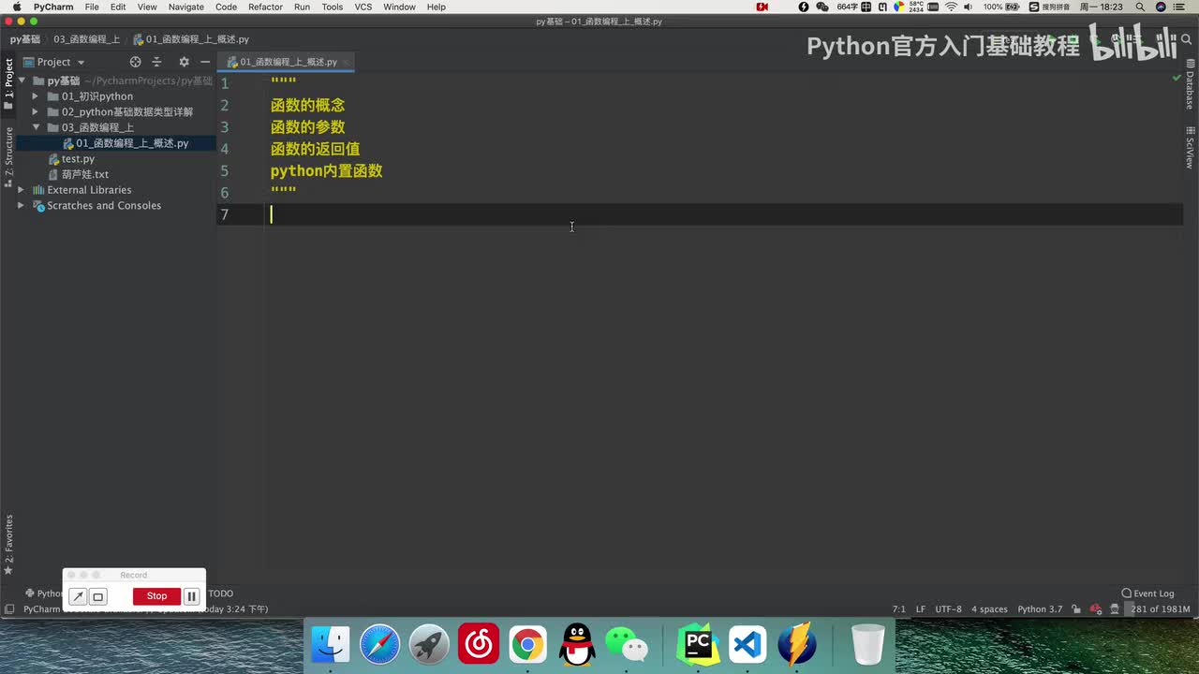Image resolution: width=1199 pixels, height=674 pixels.
Task: Click editor line 5 python内置函数
Action: (x=326, y=171)
